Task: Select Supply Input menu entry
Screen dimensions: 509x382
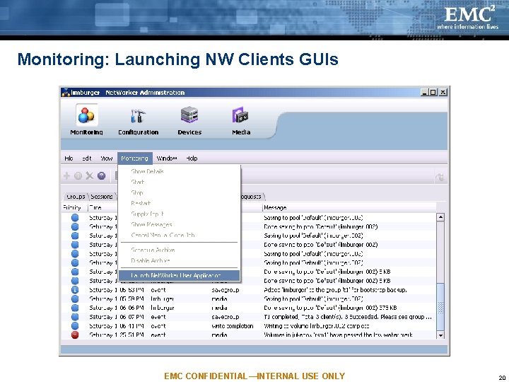Action: click(x=147, y=214)
